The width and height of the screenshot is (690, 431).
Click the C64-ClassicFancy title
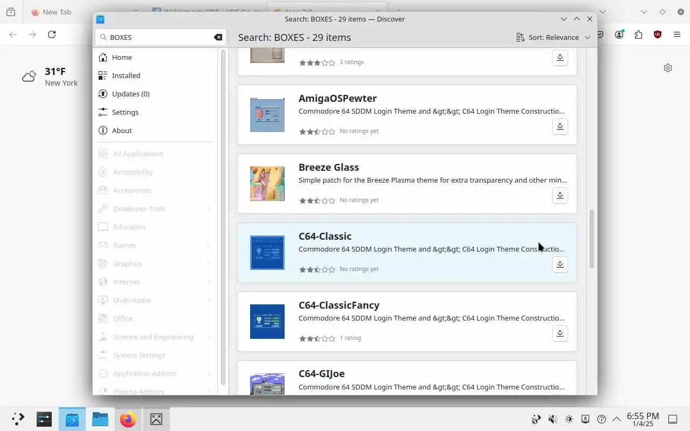pyautogui.click(x=339, y=305)
